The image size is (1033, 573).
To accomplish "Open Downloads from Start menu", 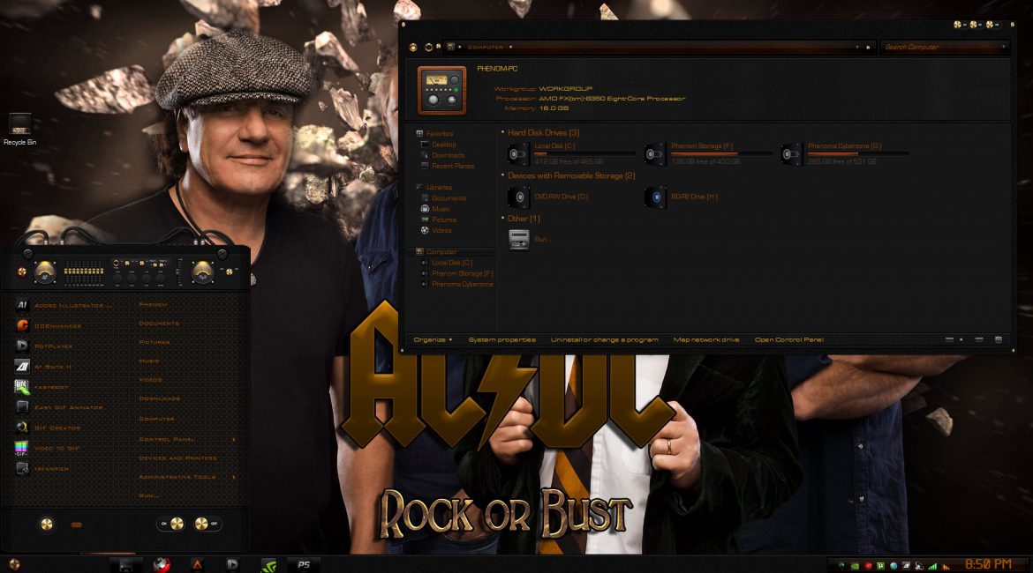I will pyautogui.click(x=160, y=398).
